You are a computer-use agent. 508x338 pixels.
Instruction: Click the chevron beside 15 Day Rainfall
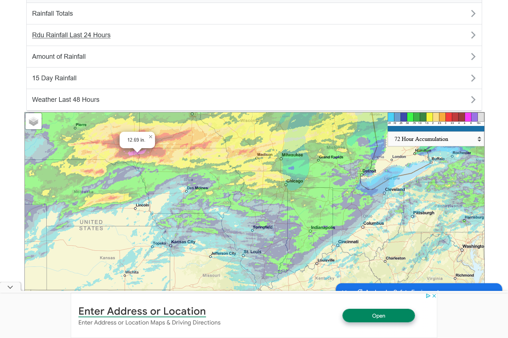coord(473,78)
